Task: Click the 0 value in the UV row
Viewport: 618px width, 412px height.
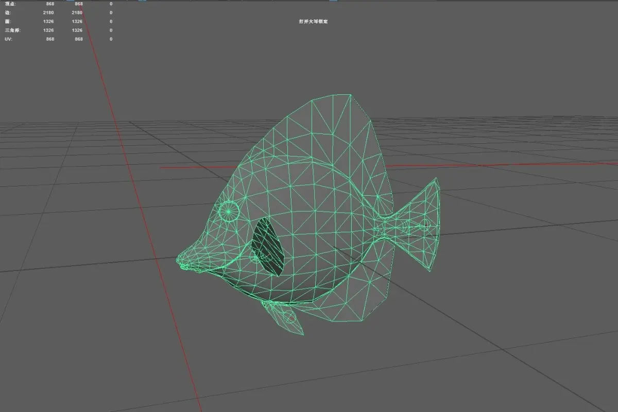Action: coord(111,39)
